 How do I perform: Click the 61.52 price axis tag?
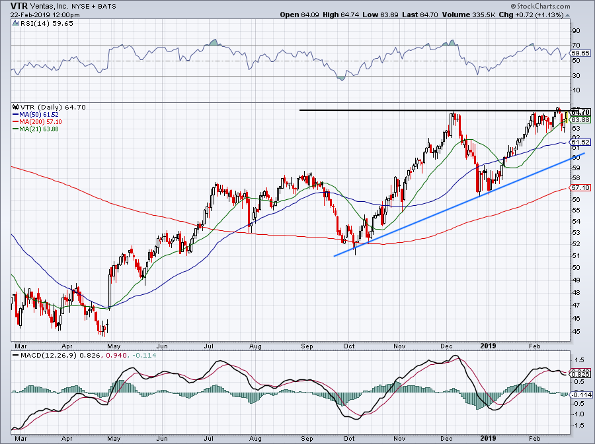(580, 143)
